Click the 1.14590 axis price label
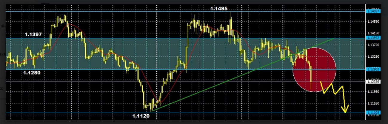 (x=372, y=22)
